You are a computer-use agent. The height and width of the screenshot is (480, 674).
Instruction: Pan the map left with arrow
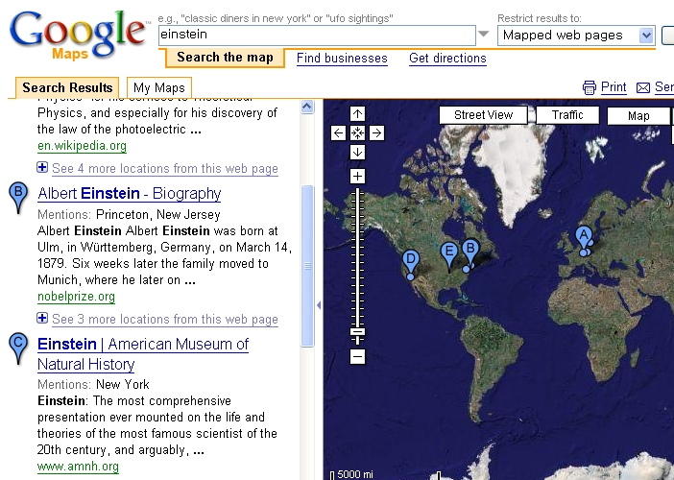click(338, 132)
